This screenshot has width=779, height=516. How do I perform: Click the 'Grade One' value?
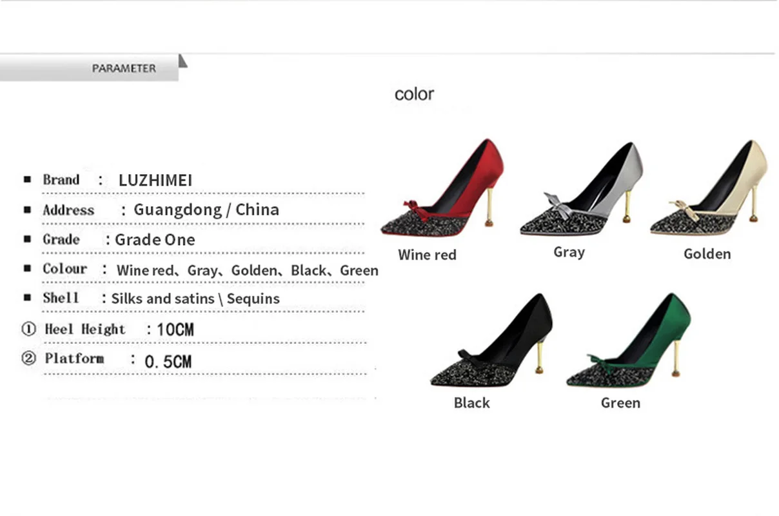click(x=155, y=240)
